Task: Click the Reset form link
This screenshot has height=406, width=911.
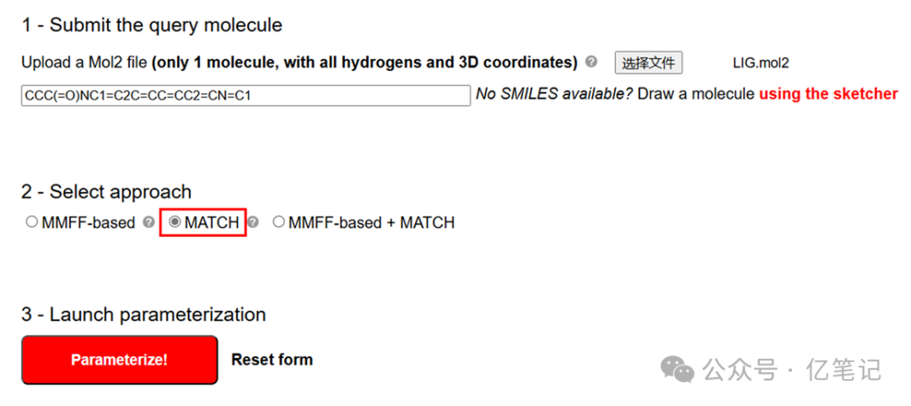Action: point(272,360)
